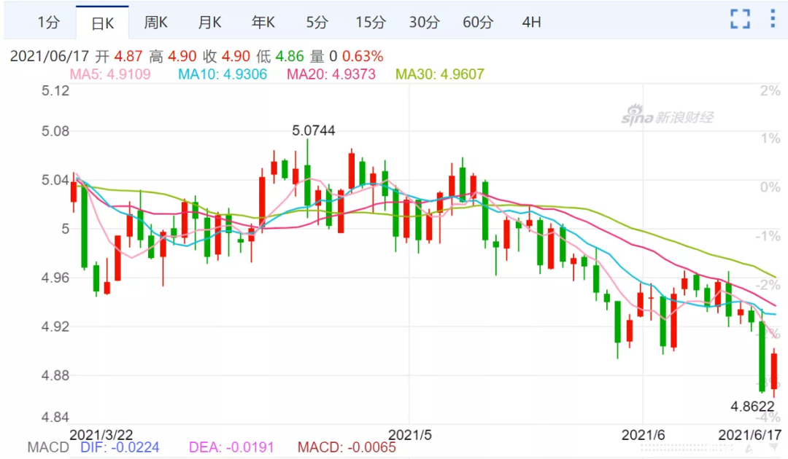788x459 pixels.
Task: Show the 年K yearly chart tab
Action: click(263, 22)
